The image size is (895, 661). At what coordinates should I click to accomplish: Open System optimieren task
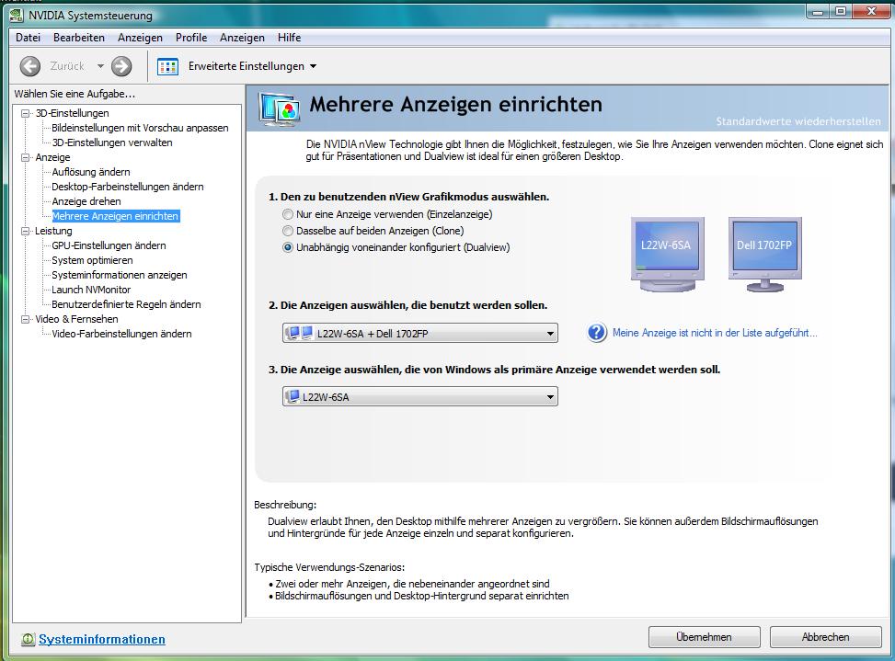pyautogui.click(x=92, y=260)
